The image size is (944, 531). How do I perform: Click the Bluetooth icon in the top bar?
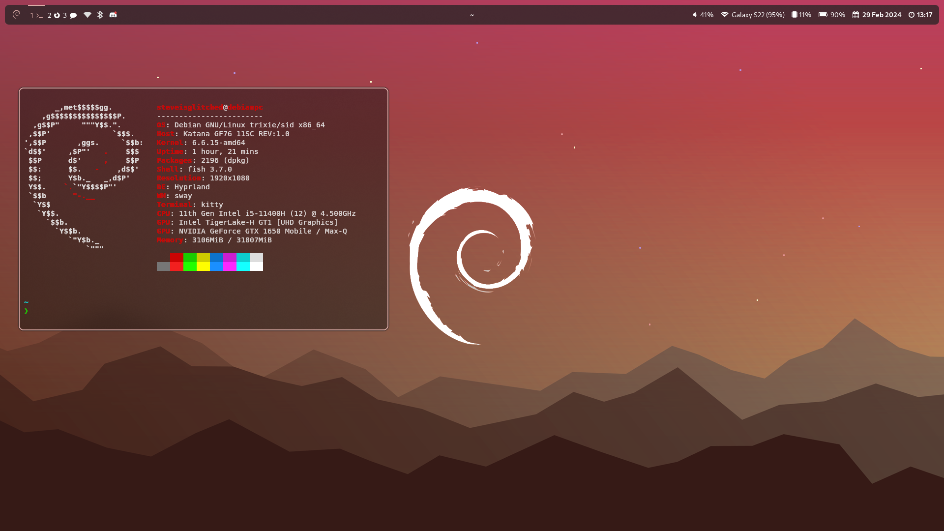pos(100,15)
